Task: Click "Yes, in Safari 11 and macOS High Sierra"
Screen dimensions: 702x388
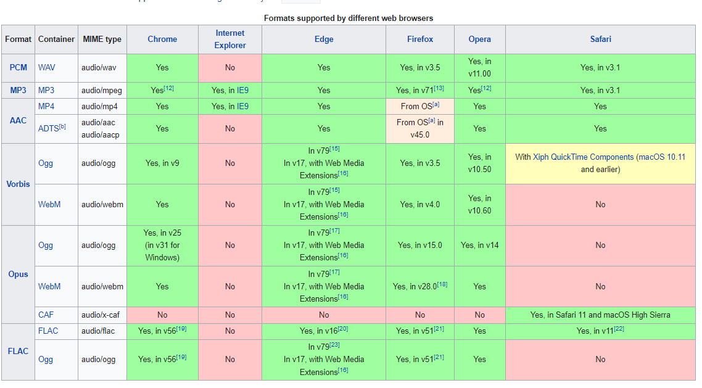Action: click(600, 315)
